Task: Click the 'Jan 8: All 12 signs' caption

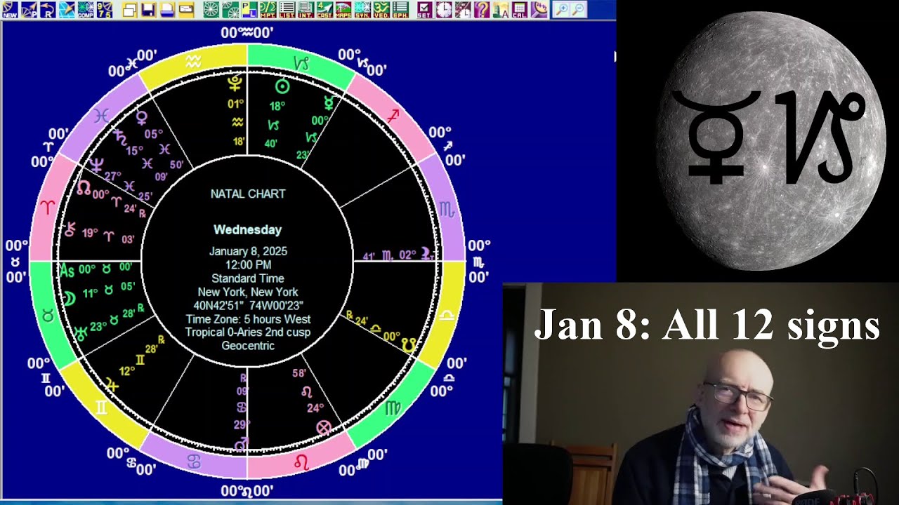Action: pyautogui.click(x=707, y=326)
